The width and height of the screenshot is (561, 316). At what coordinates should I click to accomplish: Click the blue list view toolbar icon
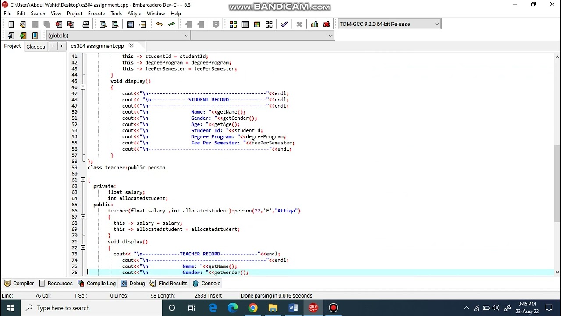(130, 24)
